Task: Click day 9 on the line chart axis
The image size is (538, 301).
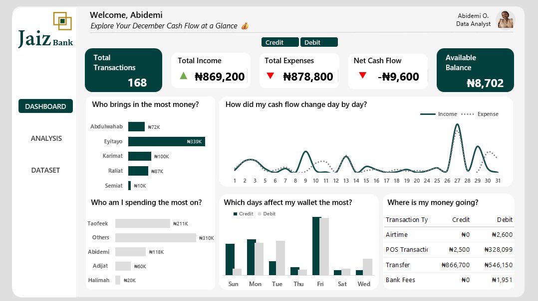Action: pos(305,181)
